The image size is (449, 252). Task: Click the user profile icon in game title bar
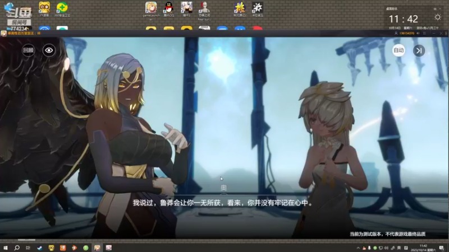pos(396,34)
